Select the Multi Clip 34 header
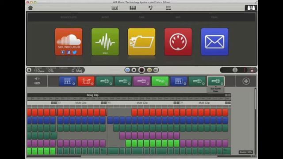The height and width of the screenshot is (159, 283). pos(206,103)
